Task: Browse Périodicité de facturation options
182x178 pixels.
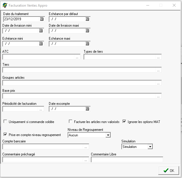Action: [41, 109]
